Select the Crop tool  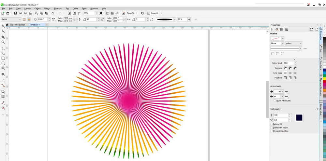tap(3, 37)
